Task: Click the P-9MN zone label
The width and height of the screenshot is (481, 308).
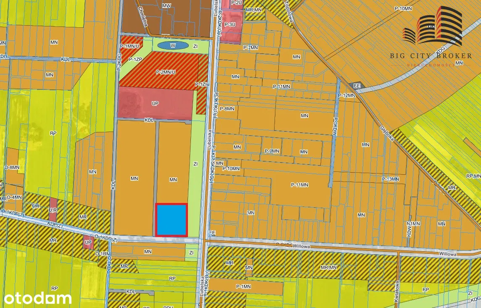Action: (x=272, y=151)
